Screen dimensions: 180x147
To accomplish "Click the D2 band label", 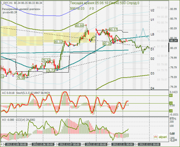I will [x=152, y=59].
